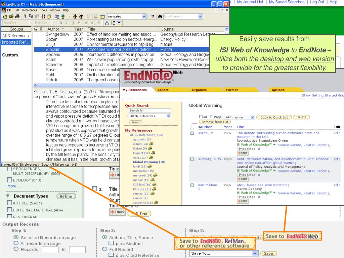
Task: Switch to the Organize tab
Action: click(199, 90)
